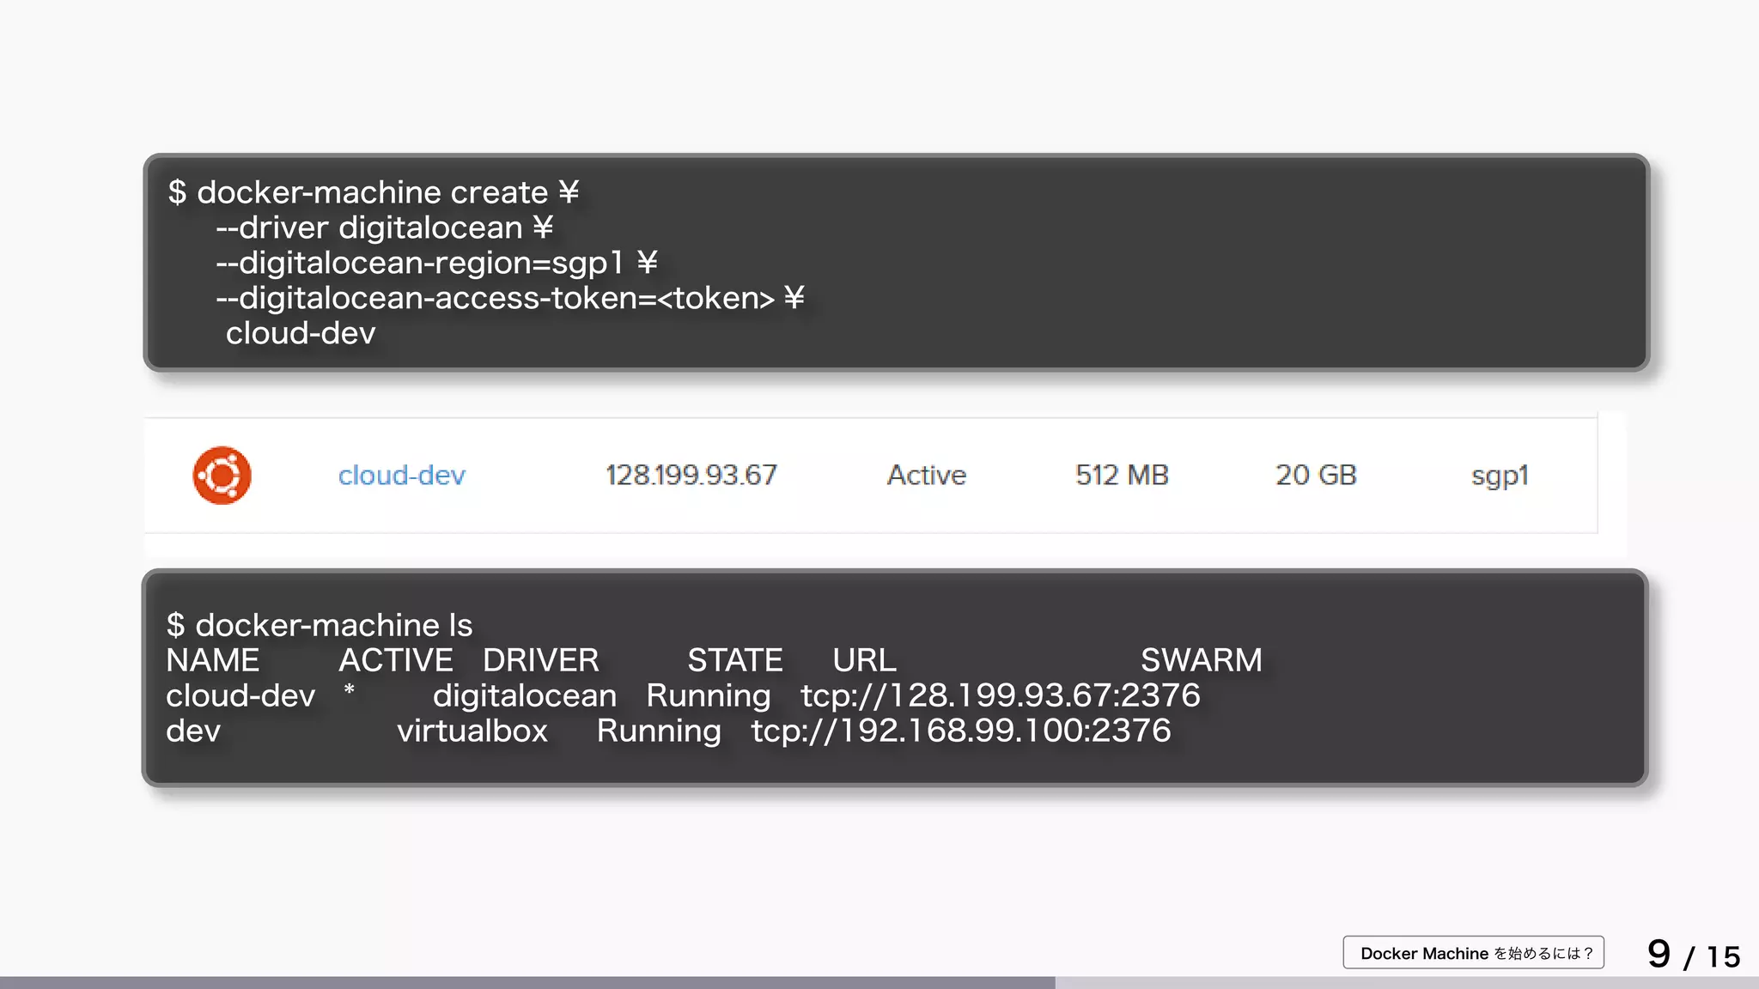This screenshot has width=1759, height=989.
Task: Click tcp://192.168.99.100:2376 URL
Action: (961, 731)
